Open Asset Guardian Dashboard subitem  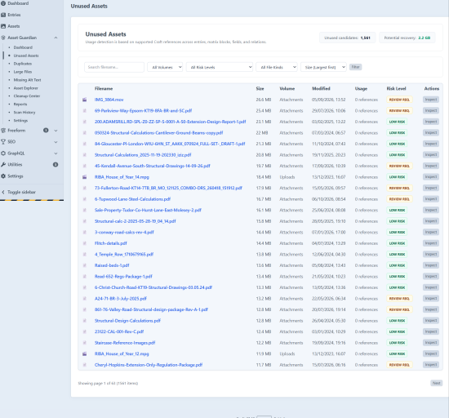(x=23, y=47)
